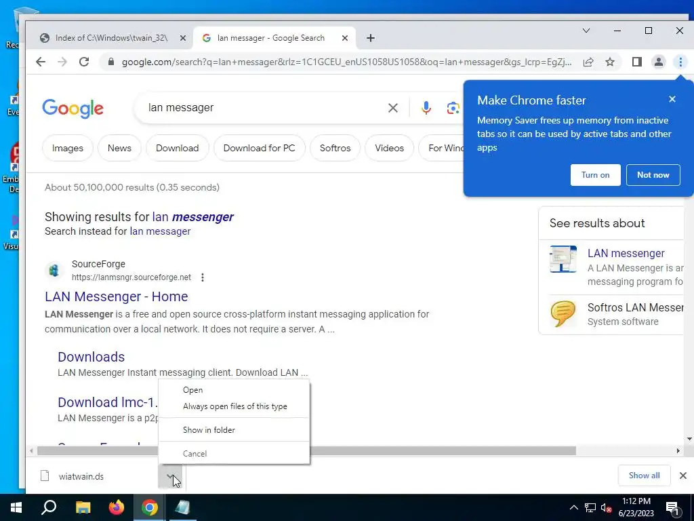Clear the Google search box
The width and height of the screenshot is (694, 521).
click(392, 108)
